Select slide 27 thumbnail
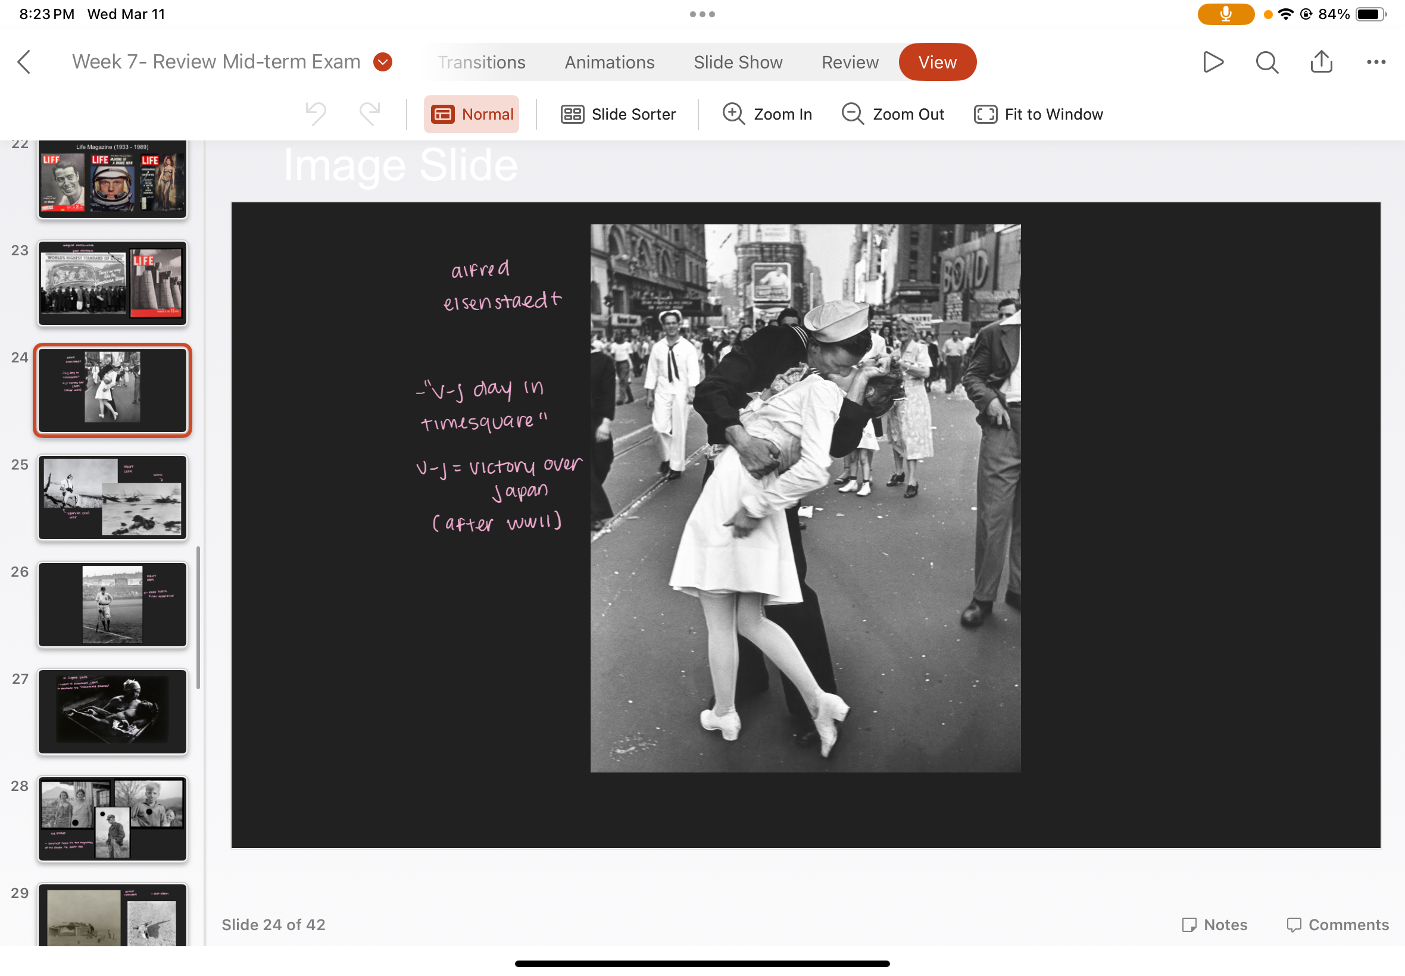This screenshot has height=976, width=1405. click(x=113, y=711)
